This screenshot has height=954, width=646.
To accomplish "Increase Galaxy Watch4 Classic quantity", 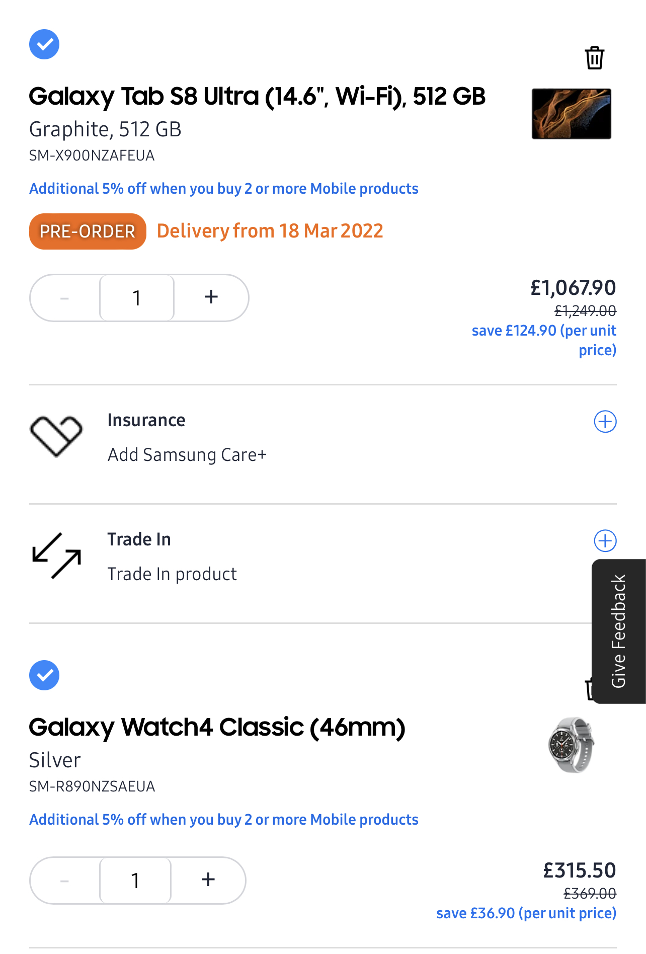I will tap(208, 880).
